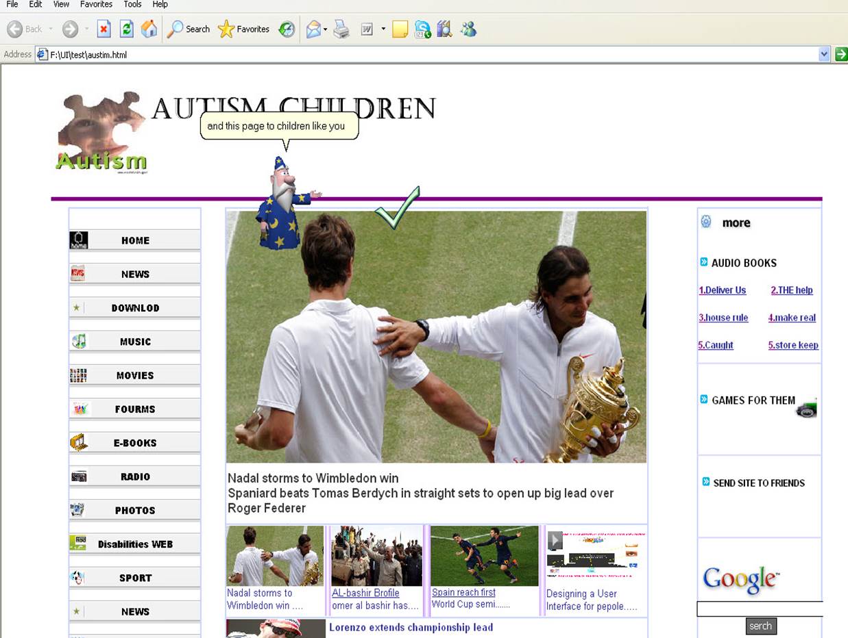Open the View menu
The height and width of the screenshot is (638, 848).
61,4
